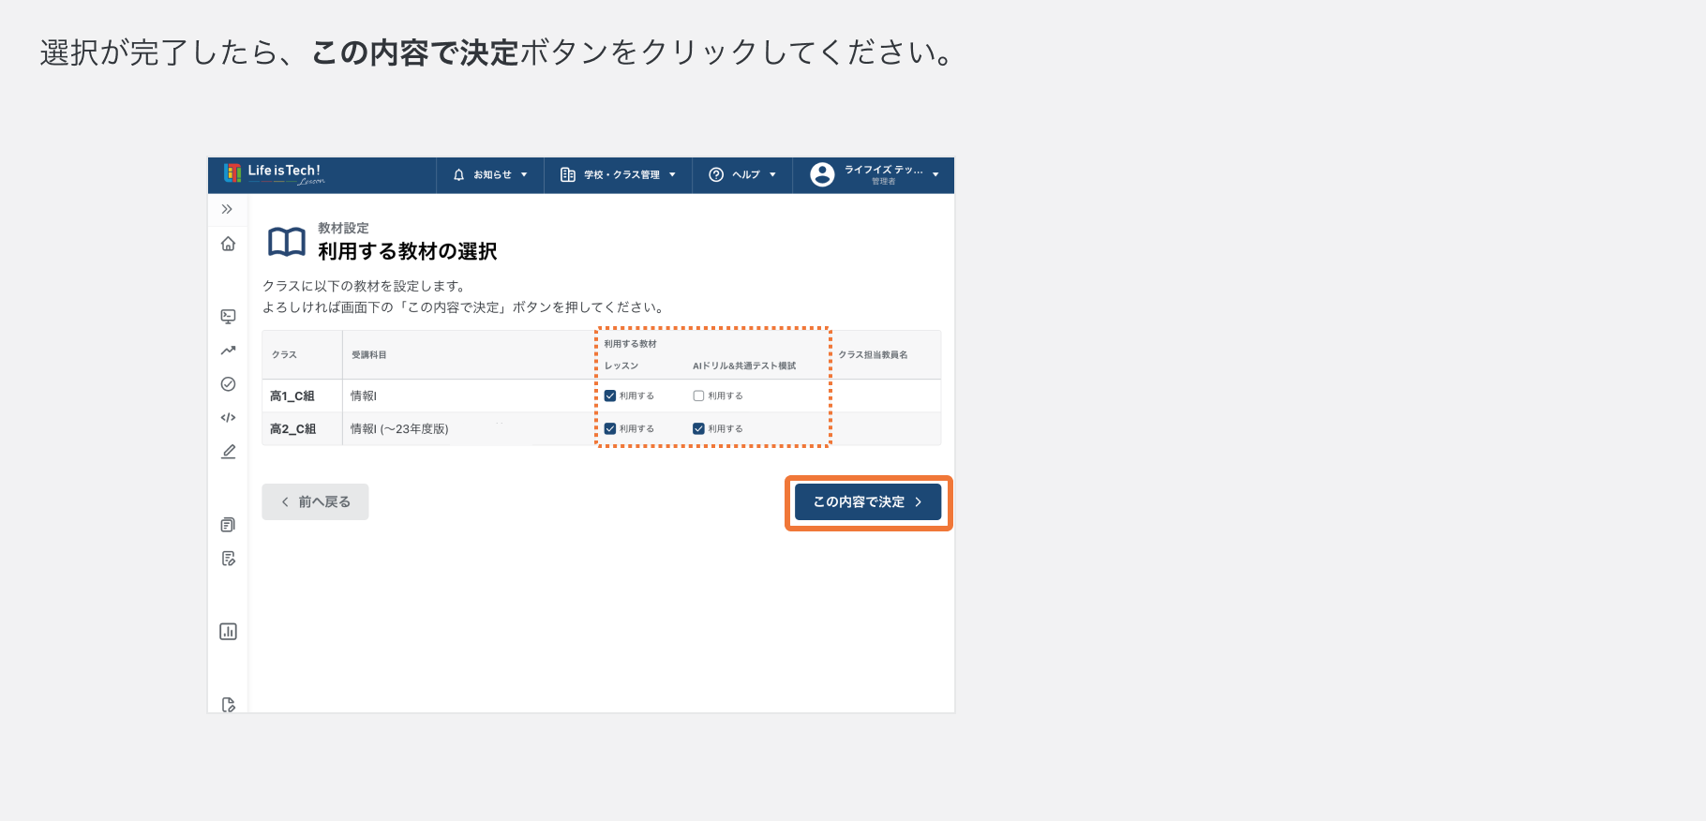Click the AIドリル&共通テスト模試 column header

[744, 366]
